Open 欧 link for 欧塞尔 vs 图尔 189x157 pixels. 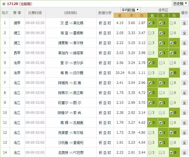tap(109, 103)
